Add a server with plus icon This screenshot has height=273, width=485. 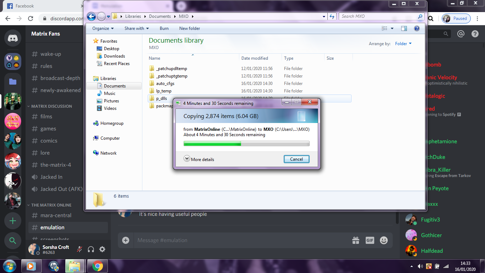[x=13, y=221]
